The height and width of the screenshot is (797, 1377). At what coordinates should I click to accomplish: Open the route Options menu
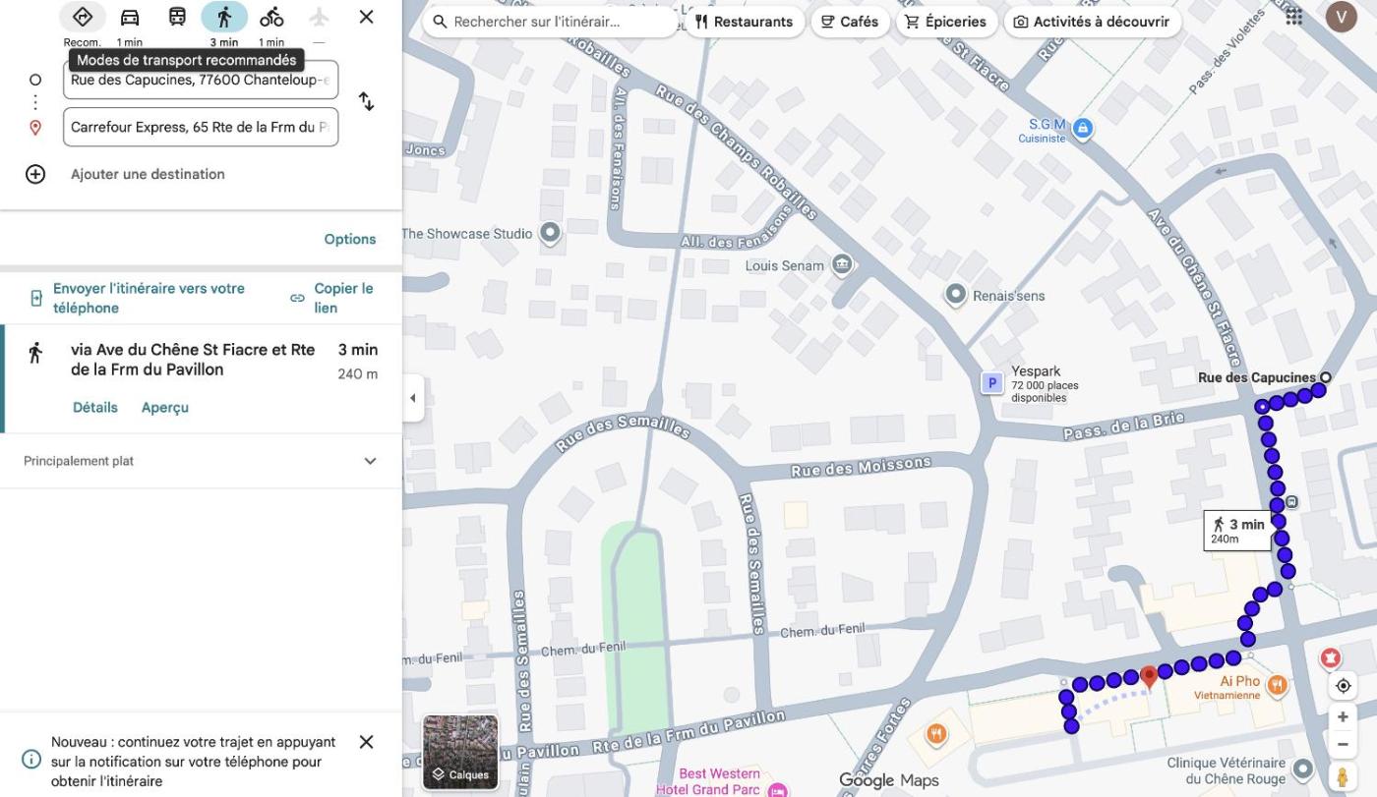click(x=350, y=239)
